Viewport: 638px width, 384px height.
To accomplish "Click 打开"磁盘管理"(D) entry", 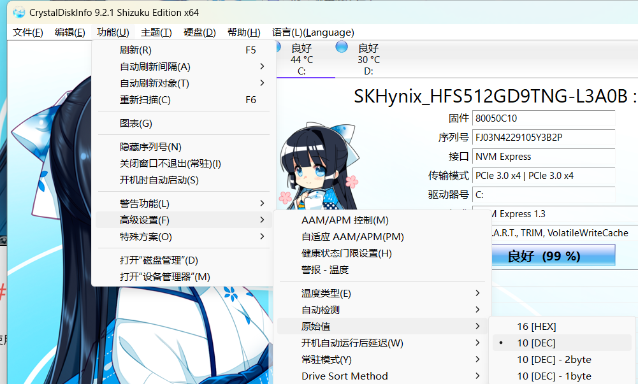I will (x=184, y=260).
